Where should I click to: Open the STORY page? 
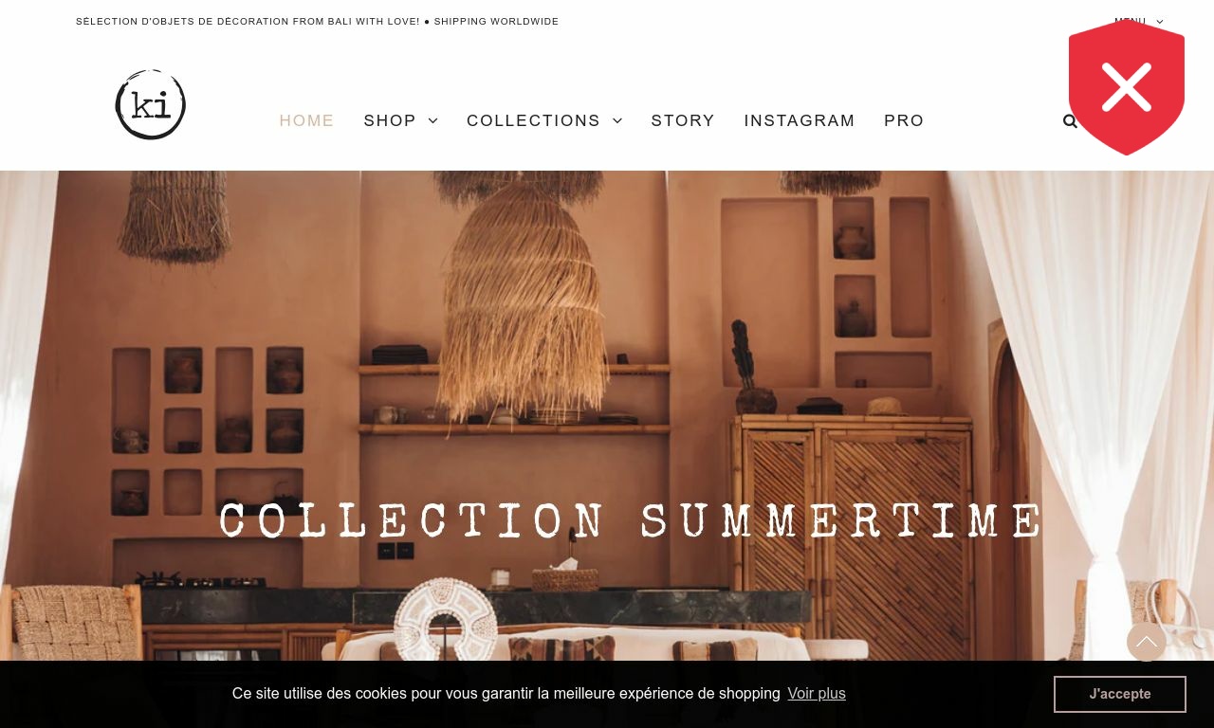pyautogui.click(x=683, y=120)
